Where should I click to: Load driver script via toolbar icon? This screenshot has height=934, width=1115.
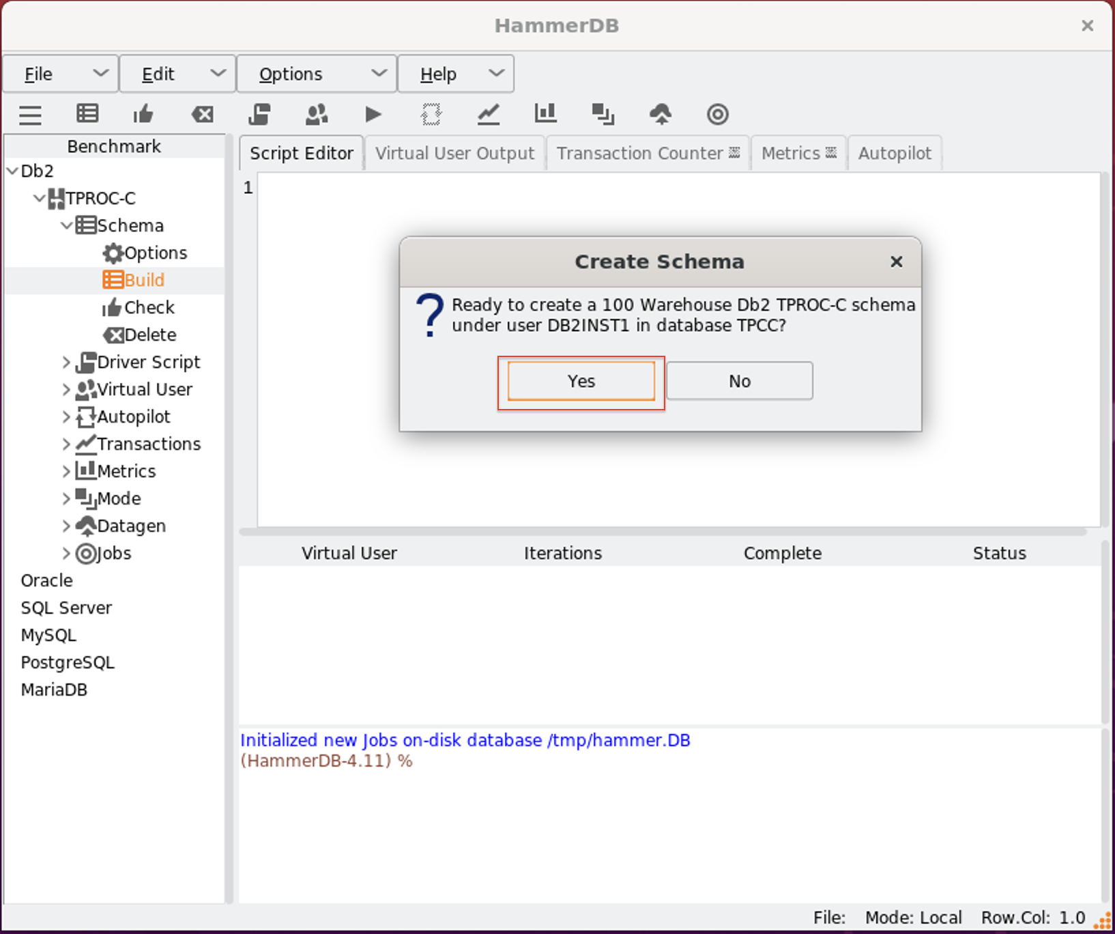point(259,114)
